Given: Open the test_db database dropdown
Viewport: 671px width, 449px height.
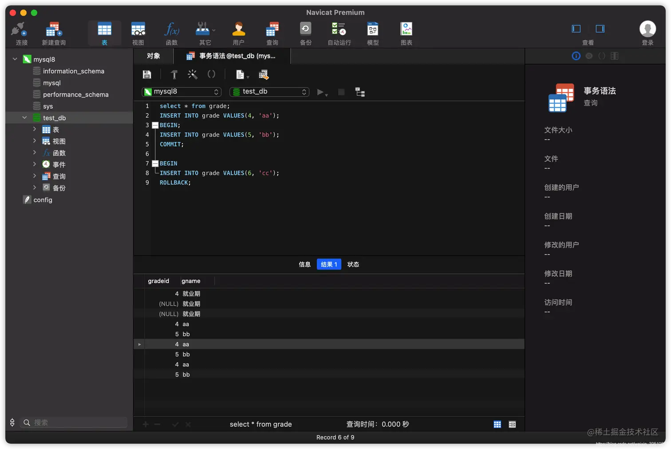Looking at the screenshot, I should click(x=269, y=92).
